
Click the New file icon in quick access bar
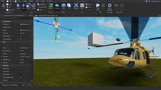[x=8, y=1]
